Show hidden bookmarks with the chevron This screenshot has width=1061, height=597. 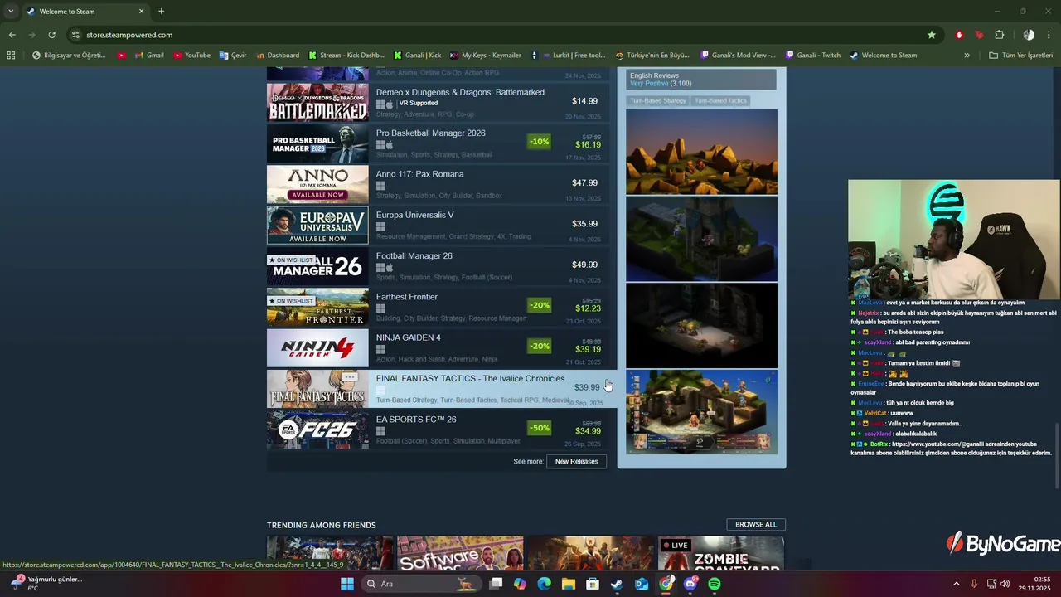(967, 56)
